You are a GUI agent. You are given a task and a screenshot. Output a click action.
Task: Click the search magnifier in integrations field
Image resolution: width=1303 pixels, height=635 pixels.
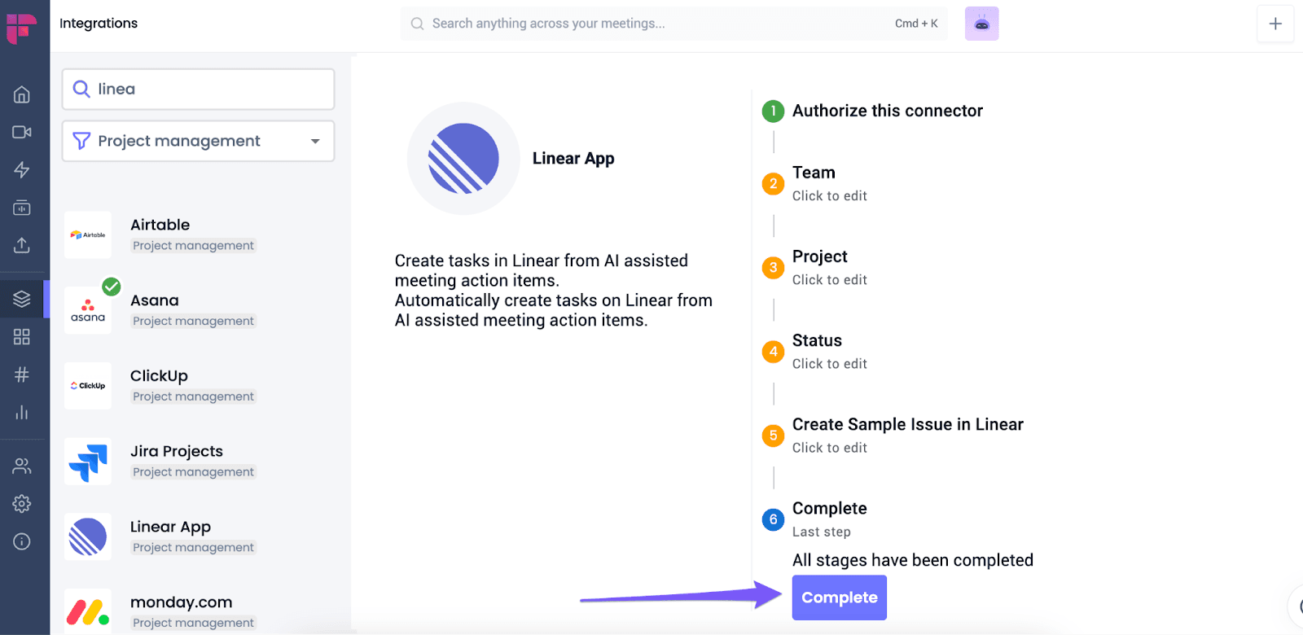(x=81, y=89)
